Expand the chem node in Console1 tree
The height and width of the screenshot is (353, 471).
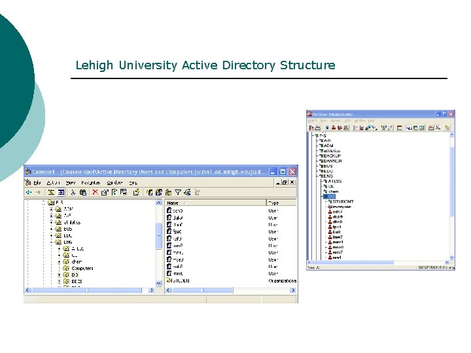(59, 261)
